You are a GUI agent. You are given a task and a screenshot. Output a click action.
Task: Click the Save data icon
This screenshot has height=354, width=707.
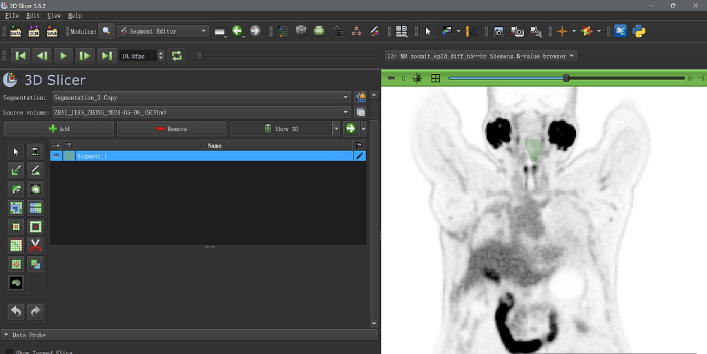(x=52, y=31)
